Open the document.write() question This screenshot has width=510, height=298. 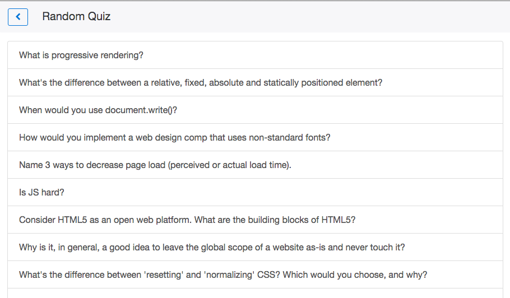[x=98, y=110]
